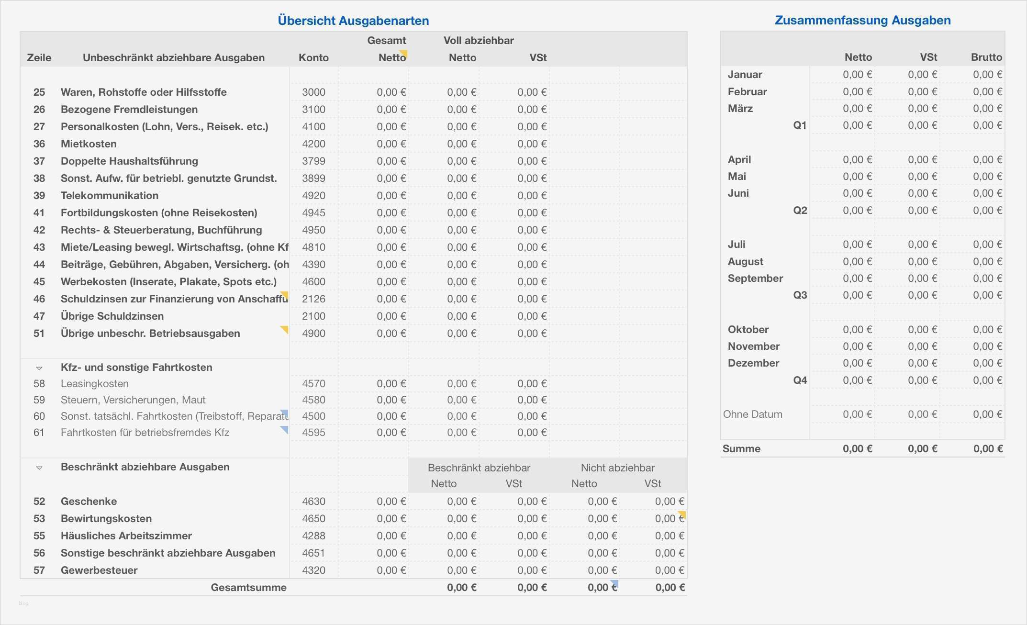Select Konto cell 3000 for Waren, Rohstoffe
The height and width of the screenshot is (625, 1027).
(x=313, y=92)
